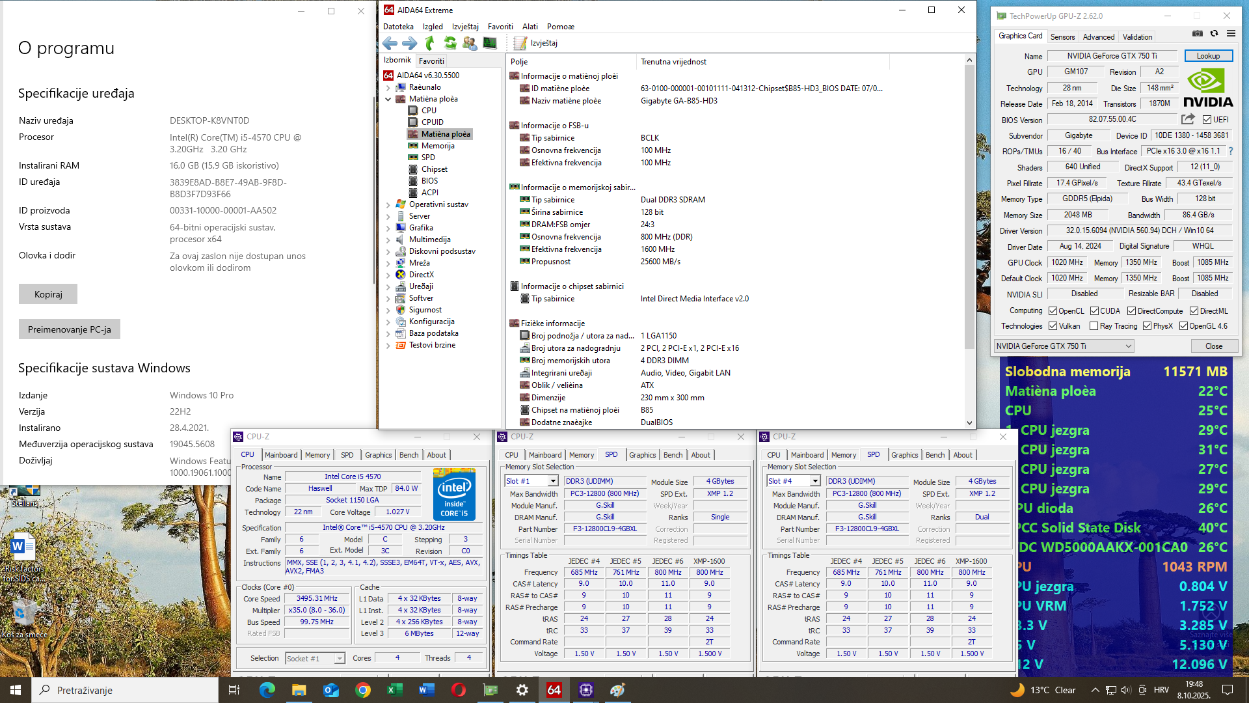Image resolution: width=1249 pixels, height=703 pixels.
Task: Open the Slot #1 memory slot dropdown
Action: click(552, 481)
